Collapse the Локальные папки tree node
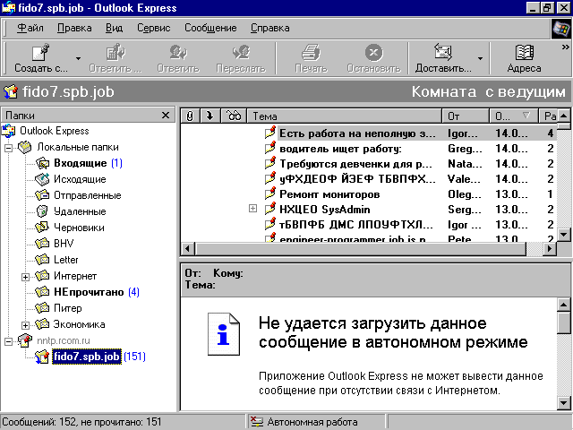This screenshot has height=430, width=573. tap(8, 148)
